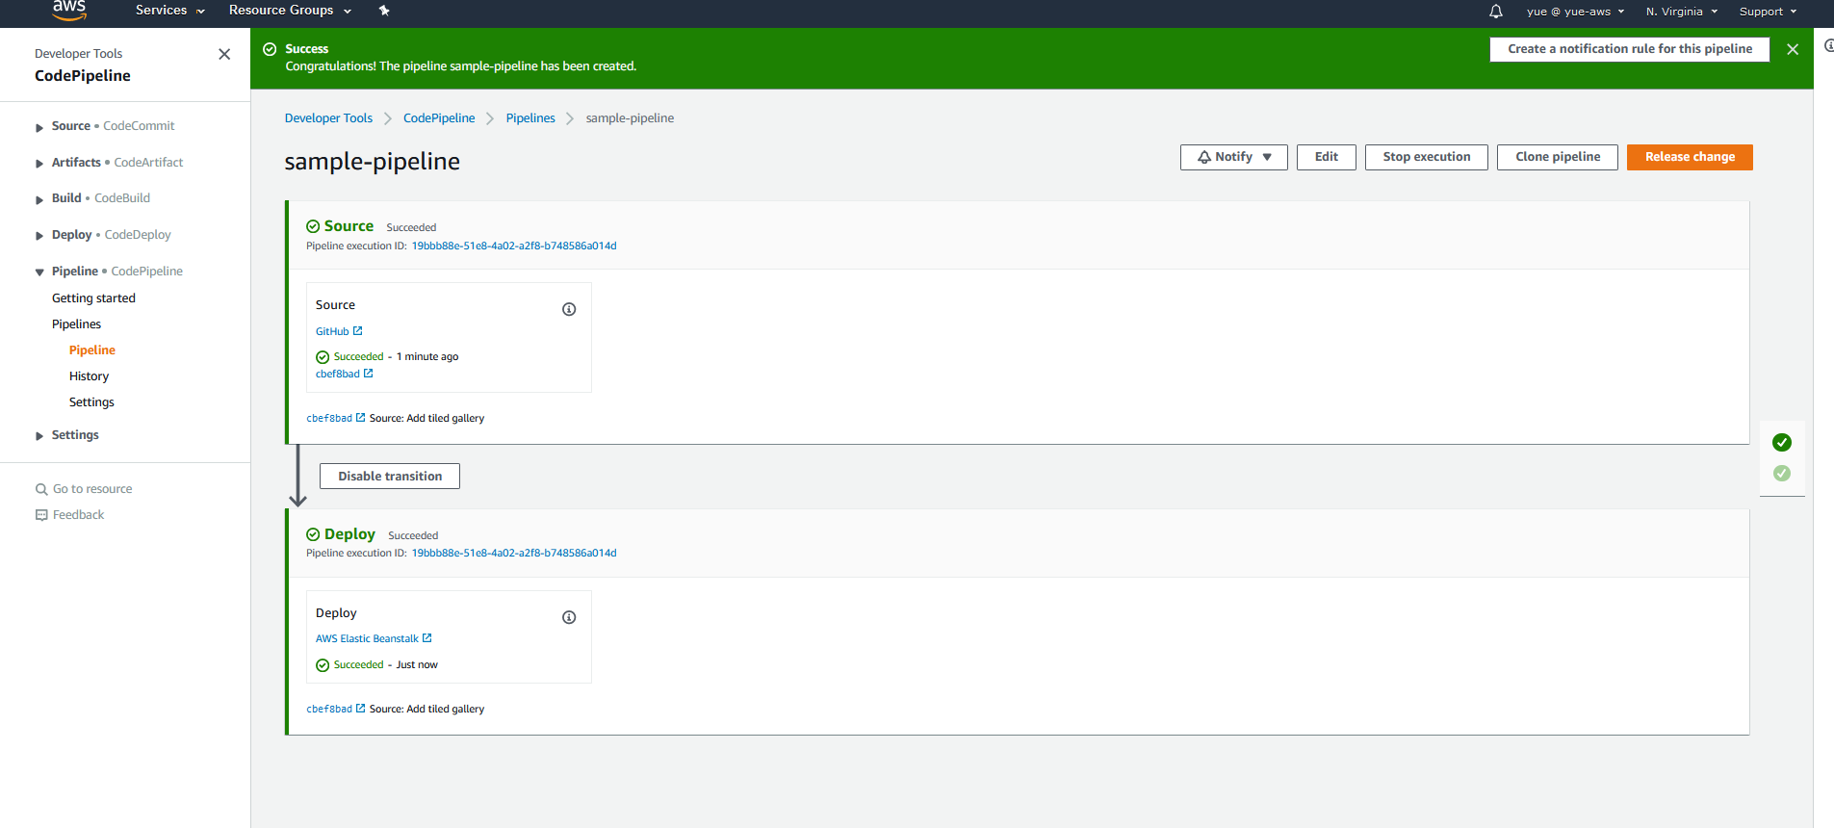Click the Source stage succeeded check icon
Viewport: 1834px width, 828px height.
[313, 226]
